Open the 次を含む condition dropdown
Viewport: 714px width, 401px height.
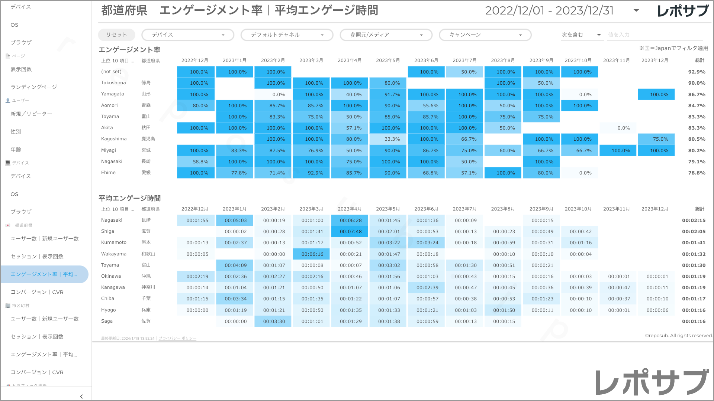click(x=582, y=35)
